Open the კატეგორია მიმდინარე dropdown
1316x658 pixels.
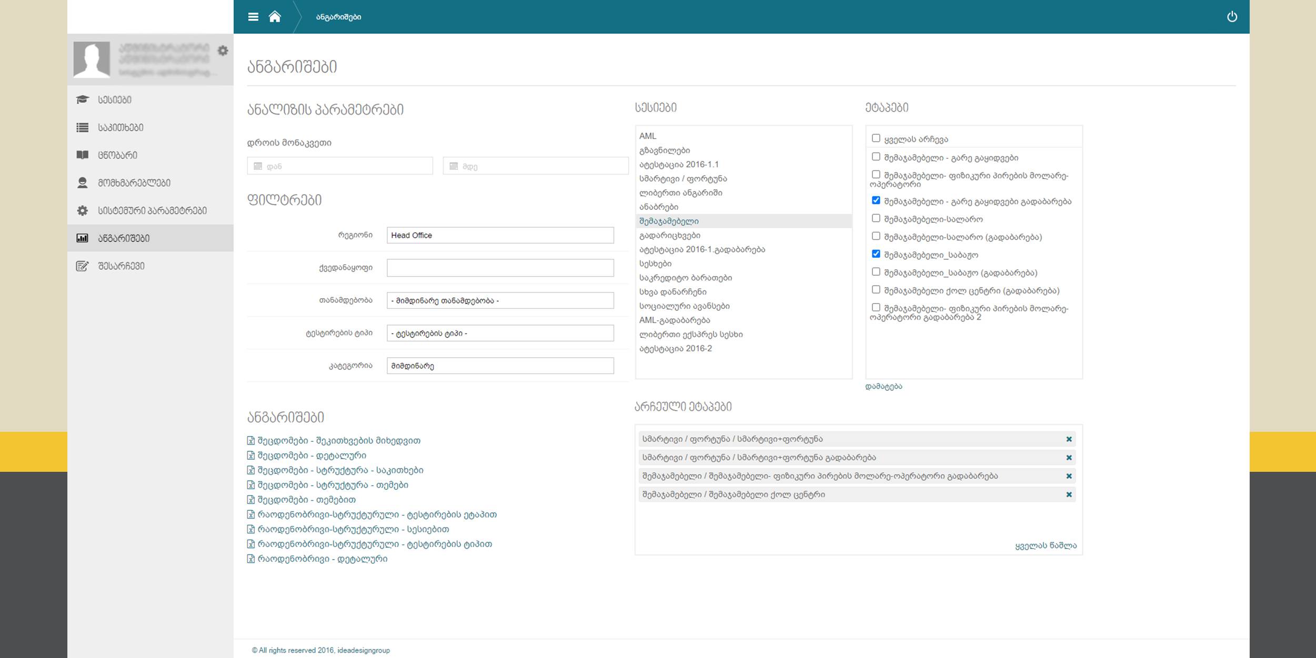[x=500, y=366]
